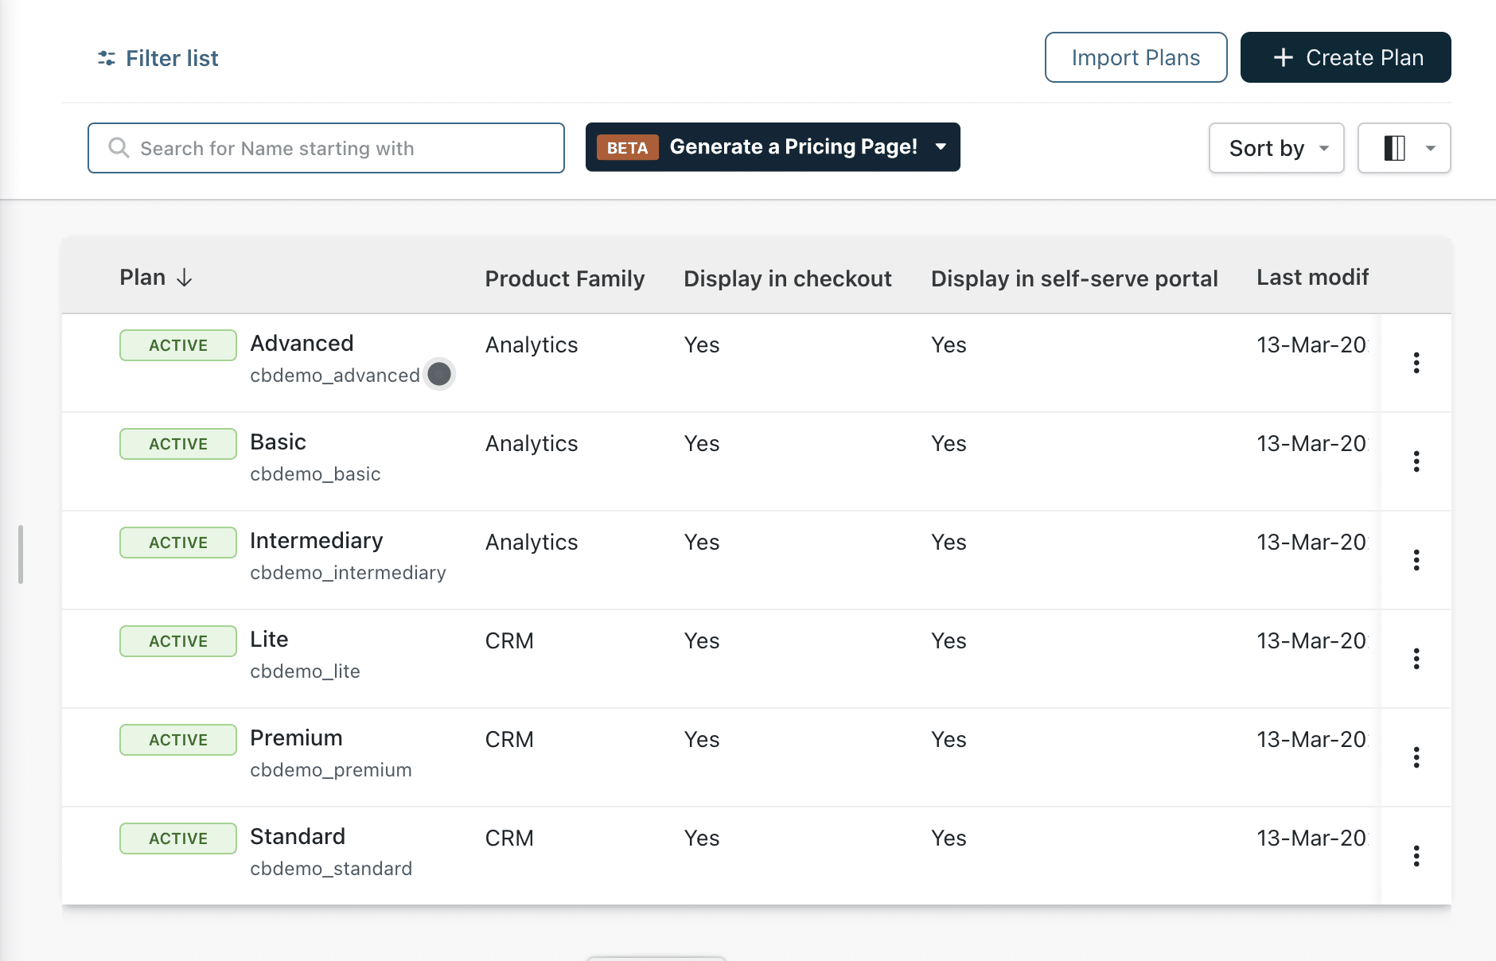The width and height of the screenshot is (1496, 961).
Task: Open the three-dot menu for Lite plan
Action: (1416, 659)
